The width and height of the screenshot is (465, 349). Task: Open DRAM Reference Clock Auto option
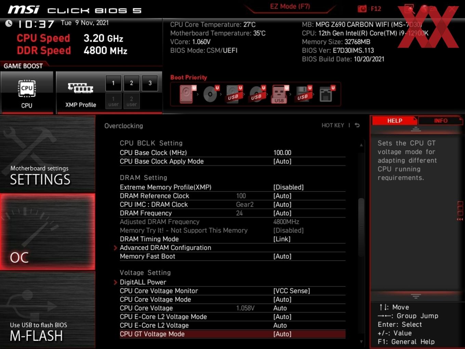(282, 196)
